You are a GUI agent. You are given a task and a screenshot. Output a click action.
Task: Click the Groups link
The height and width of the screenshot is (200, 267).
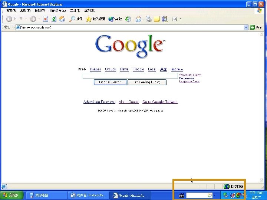coord(111,69)
